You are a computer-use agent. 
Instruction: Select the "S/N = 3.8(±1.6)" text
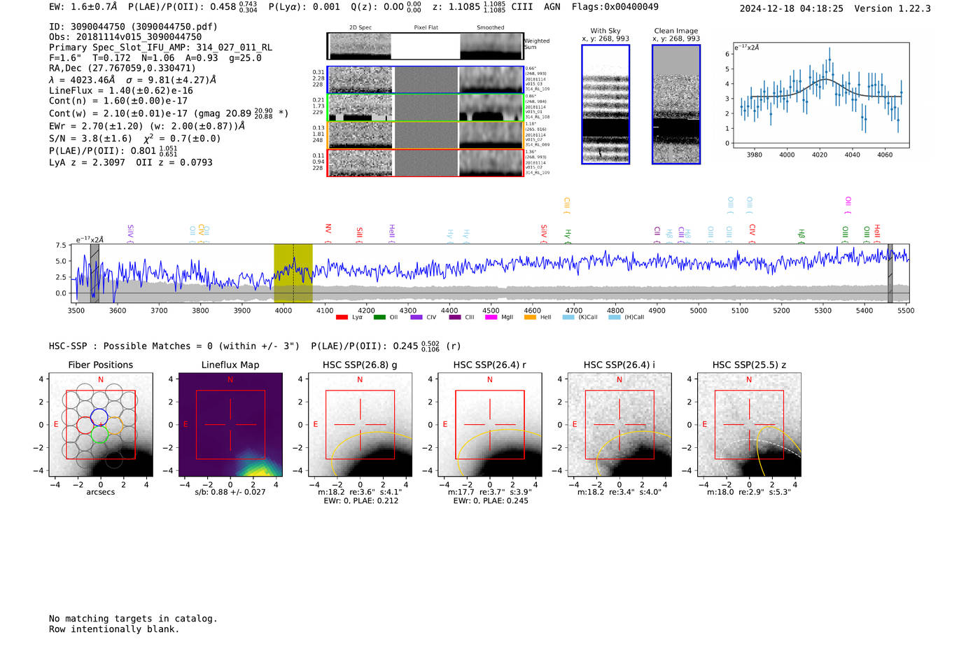click(90, 139)
